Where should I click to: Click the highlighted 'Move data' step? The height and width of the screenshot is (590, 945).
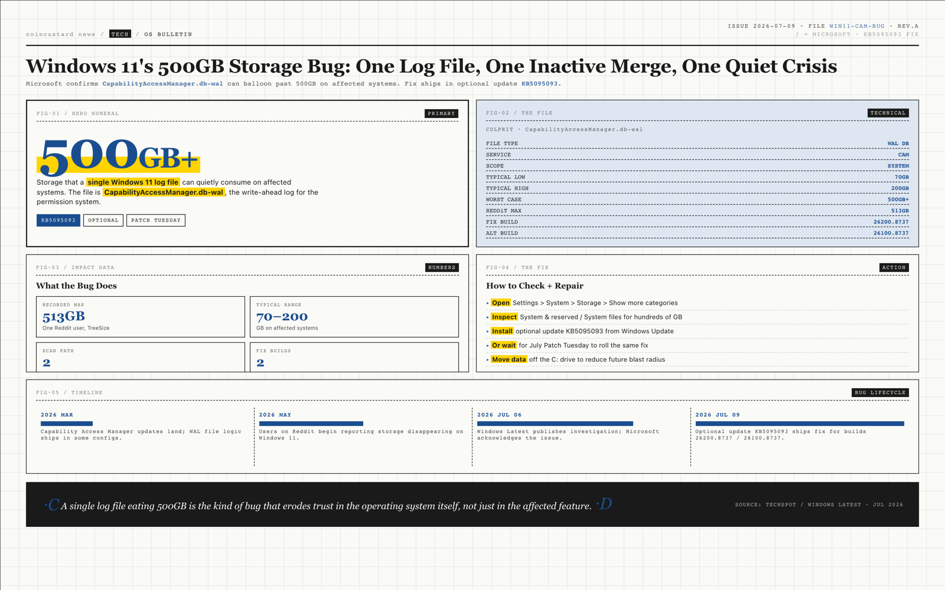point(509,359)
